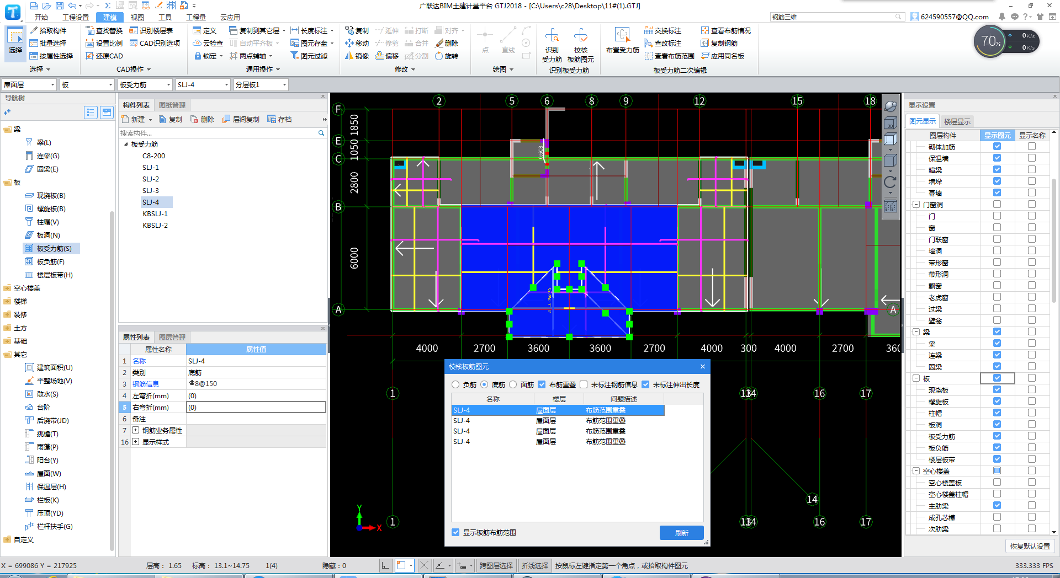Switch to 楼层显示 tab
The width and height of the screenshot is (1060, 578).
[x=957, y=121]
